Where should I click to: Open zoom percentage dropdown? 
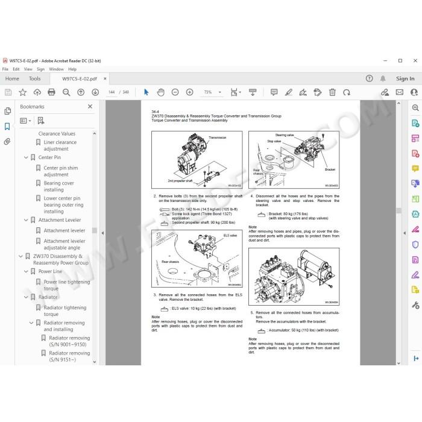point(220,92)
